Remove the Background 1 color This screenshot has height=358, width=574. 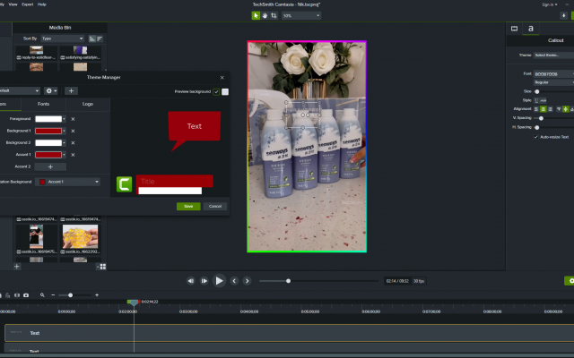(x=73, y=131)
